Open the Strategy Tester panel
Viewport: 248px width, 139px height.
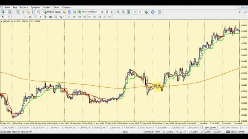pos(38,12)
